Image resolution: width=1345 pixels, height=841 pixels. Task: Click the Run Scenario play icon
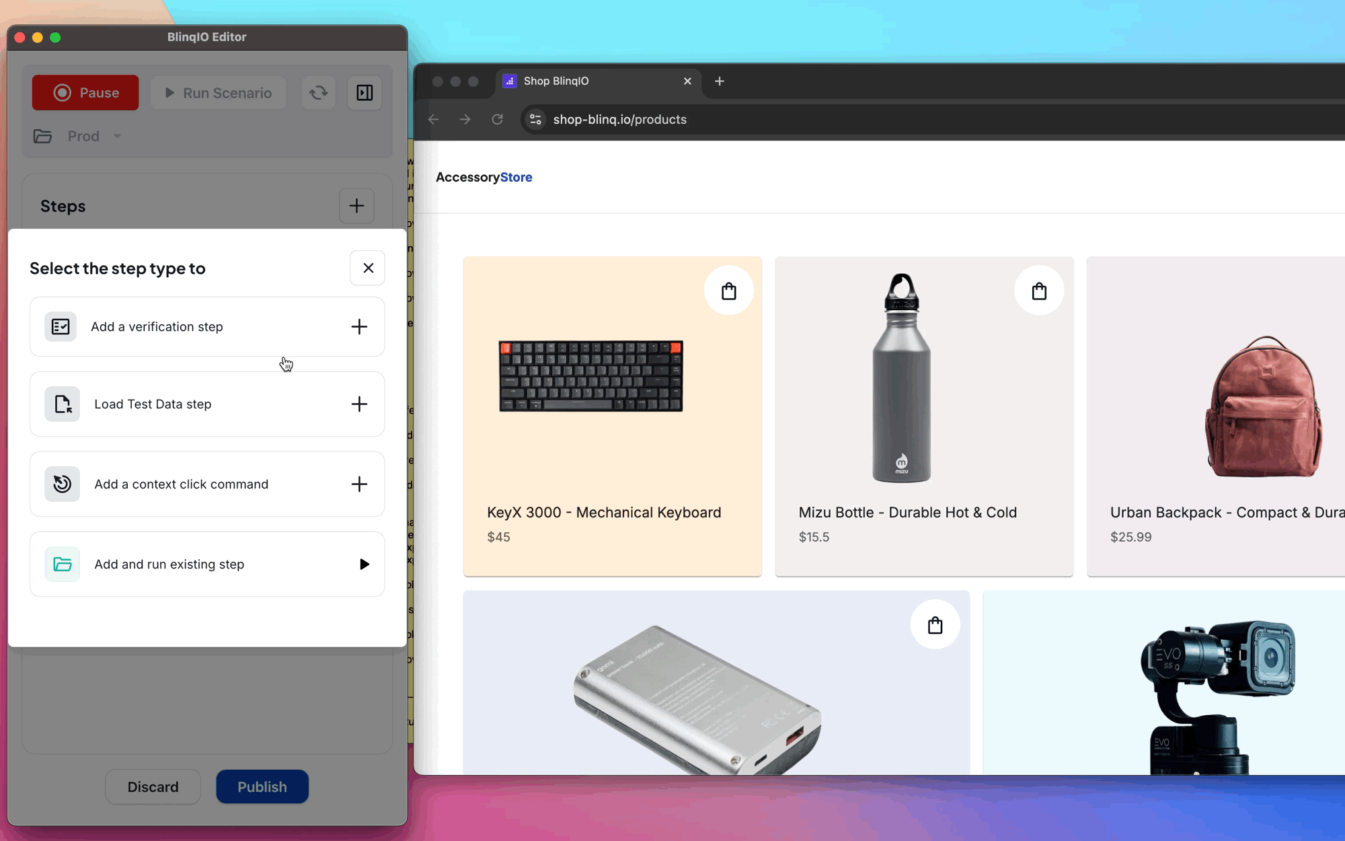point(169,92)
